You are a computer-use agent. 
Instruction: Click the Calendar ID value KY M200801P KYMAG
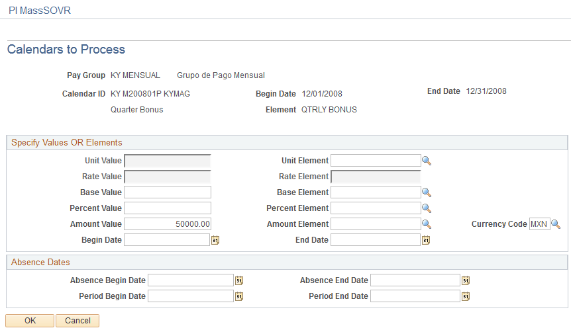click(x=150, y=94)
